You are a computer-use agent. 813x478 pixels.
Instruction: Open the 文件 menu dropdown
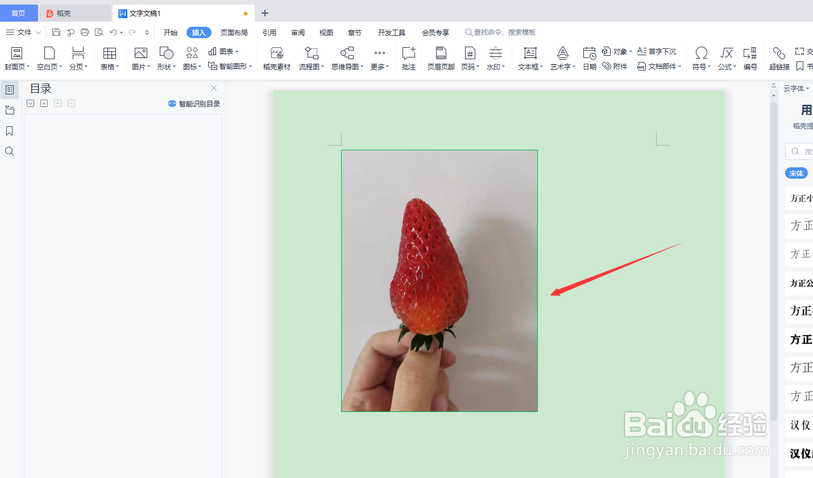pos(24,32)
